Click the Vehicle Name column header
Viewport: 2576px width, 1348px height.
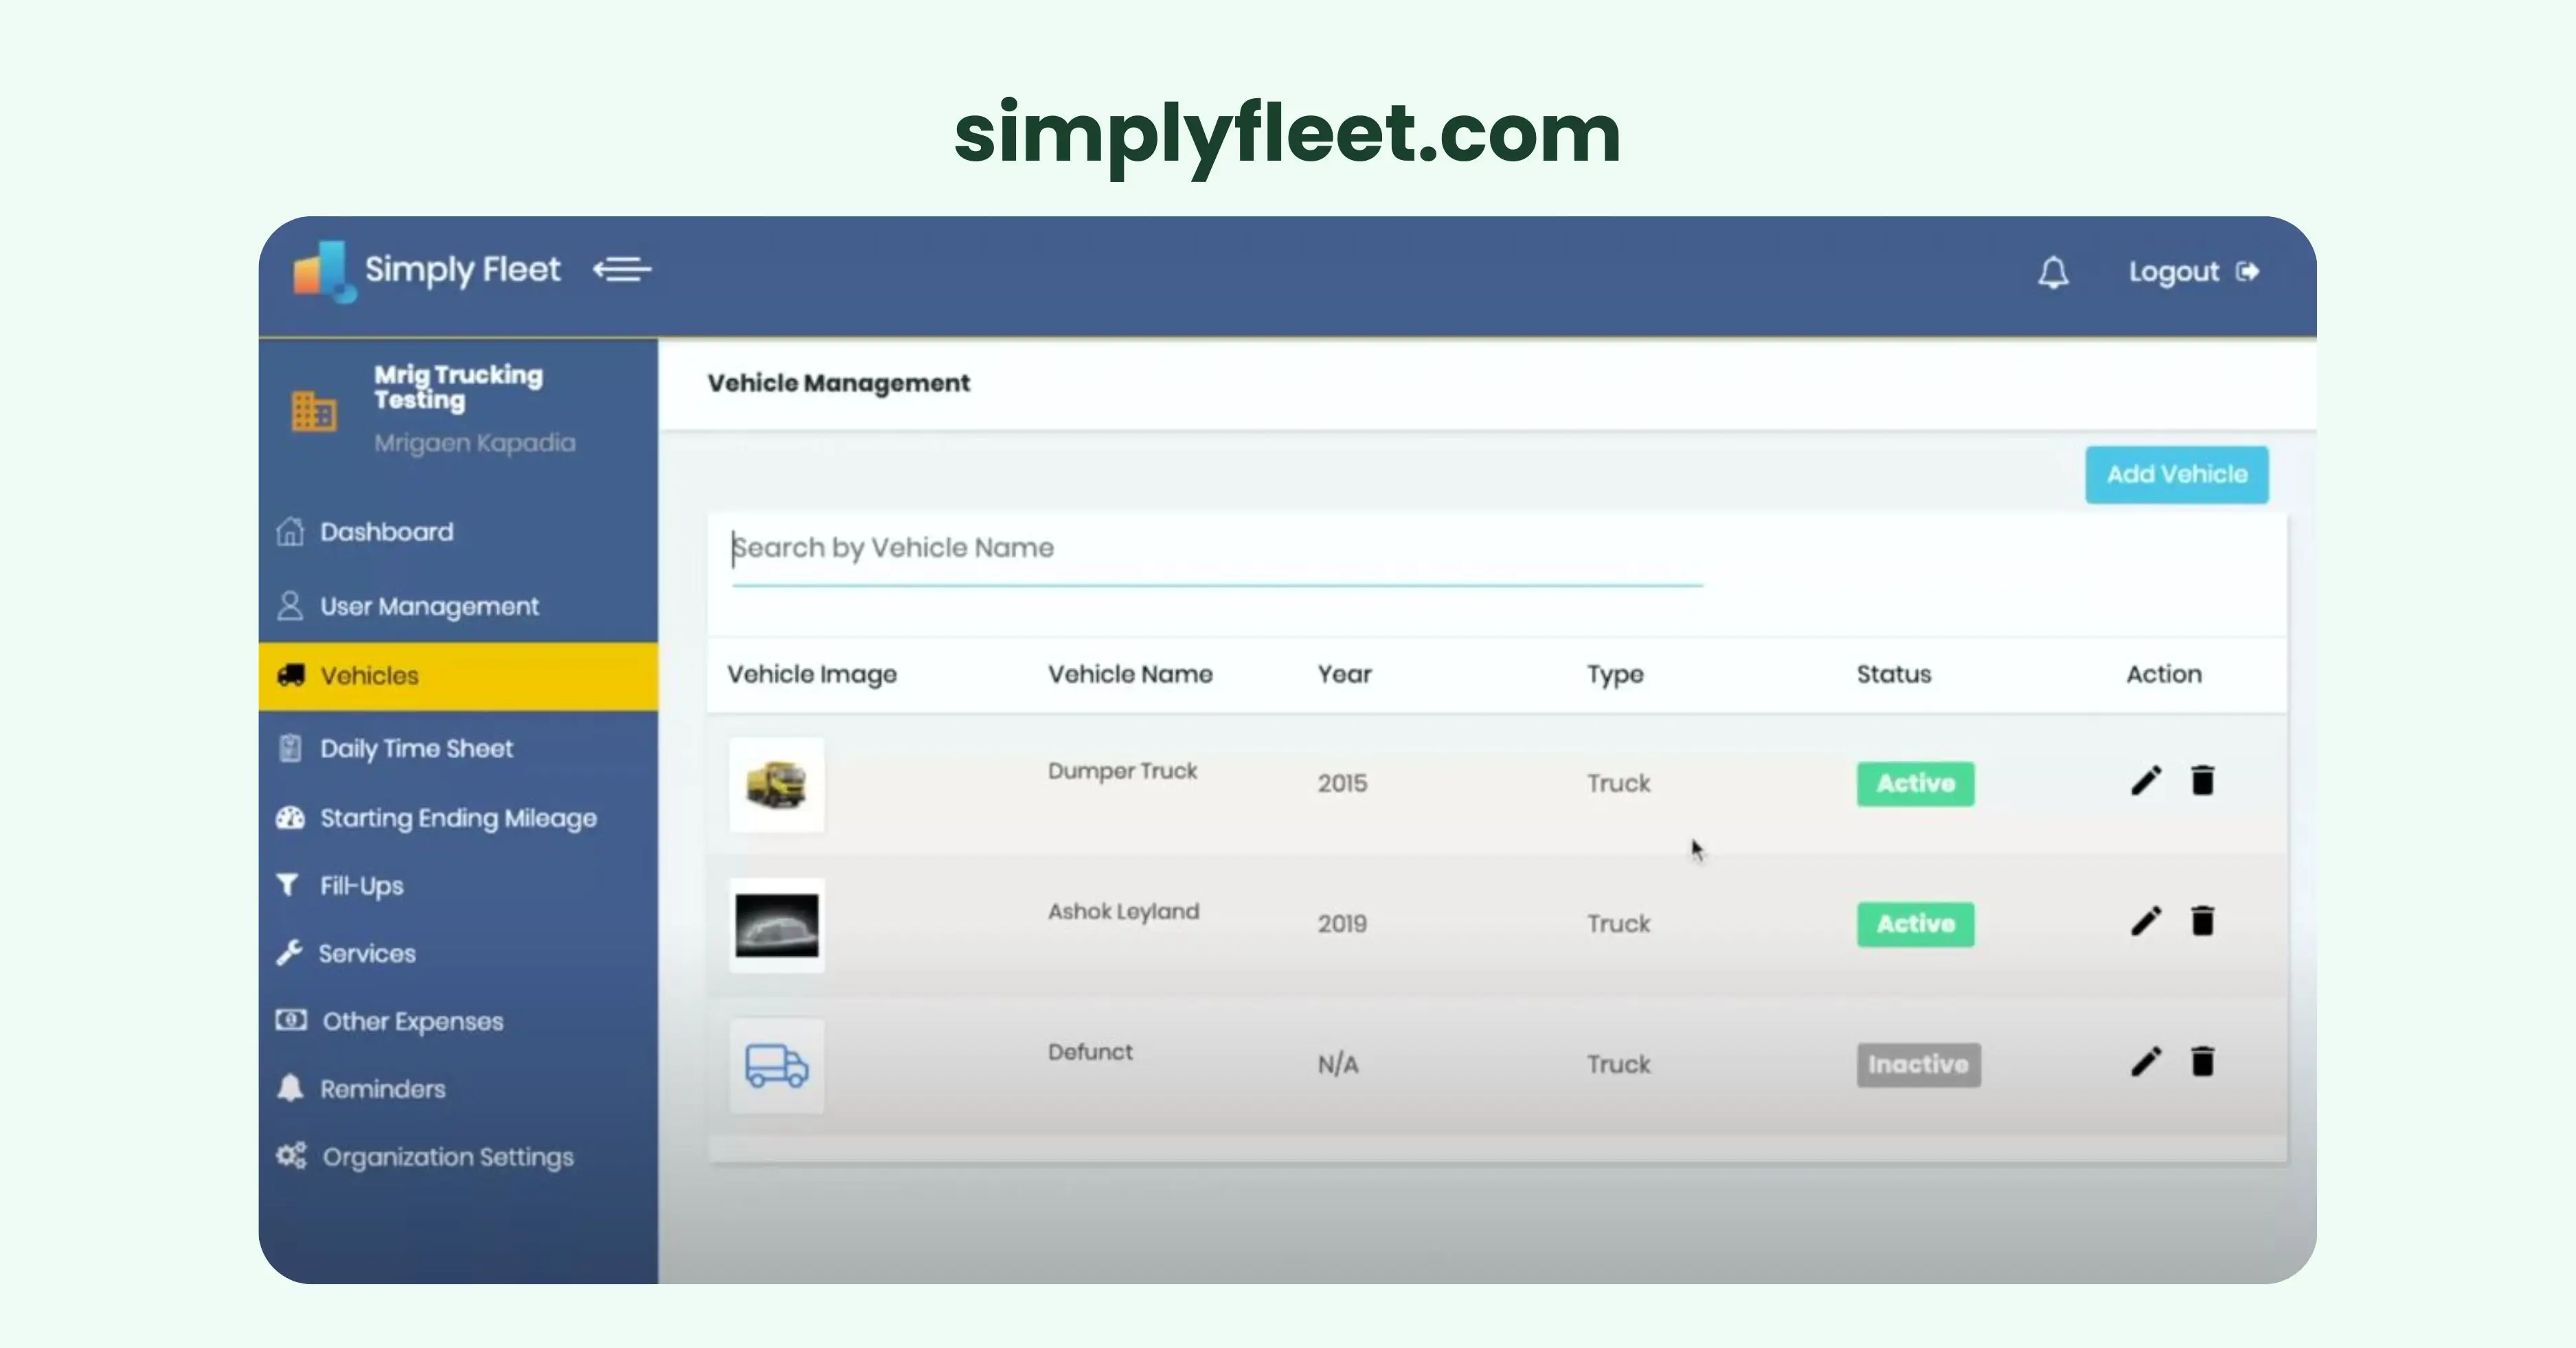point(1130,674)
